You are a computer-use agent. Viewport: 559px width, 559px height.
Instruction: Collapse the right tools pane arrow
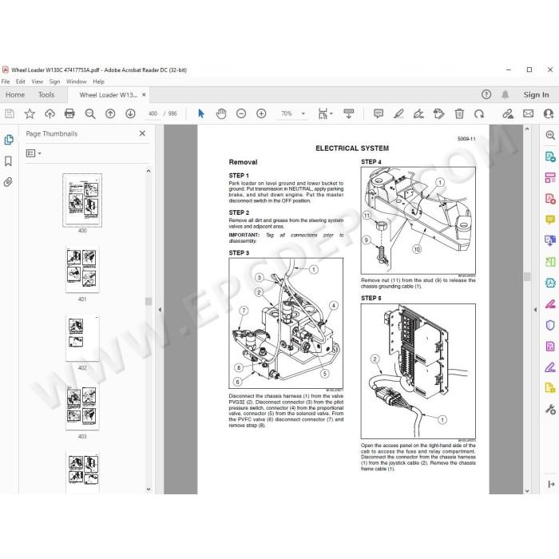(x=535, y=310)
